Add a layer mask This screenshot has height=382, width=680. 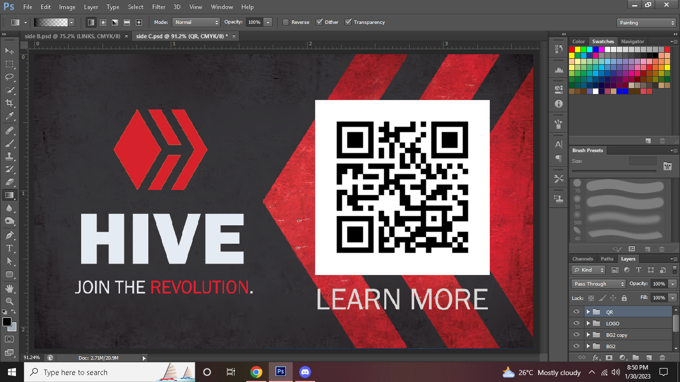point(609,357)
